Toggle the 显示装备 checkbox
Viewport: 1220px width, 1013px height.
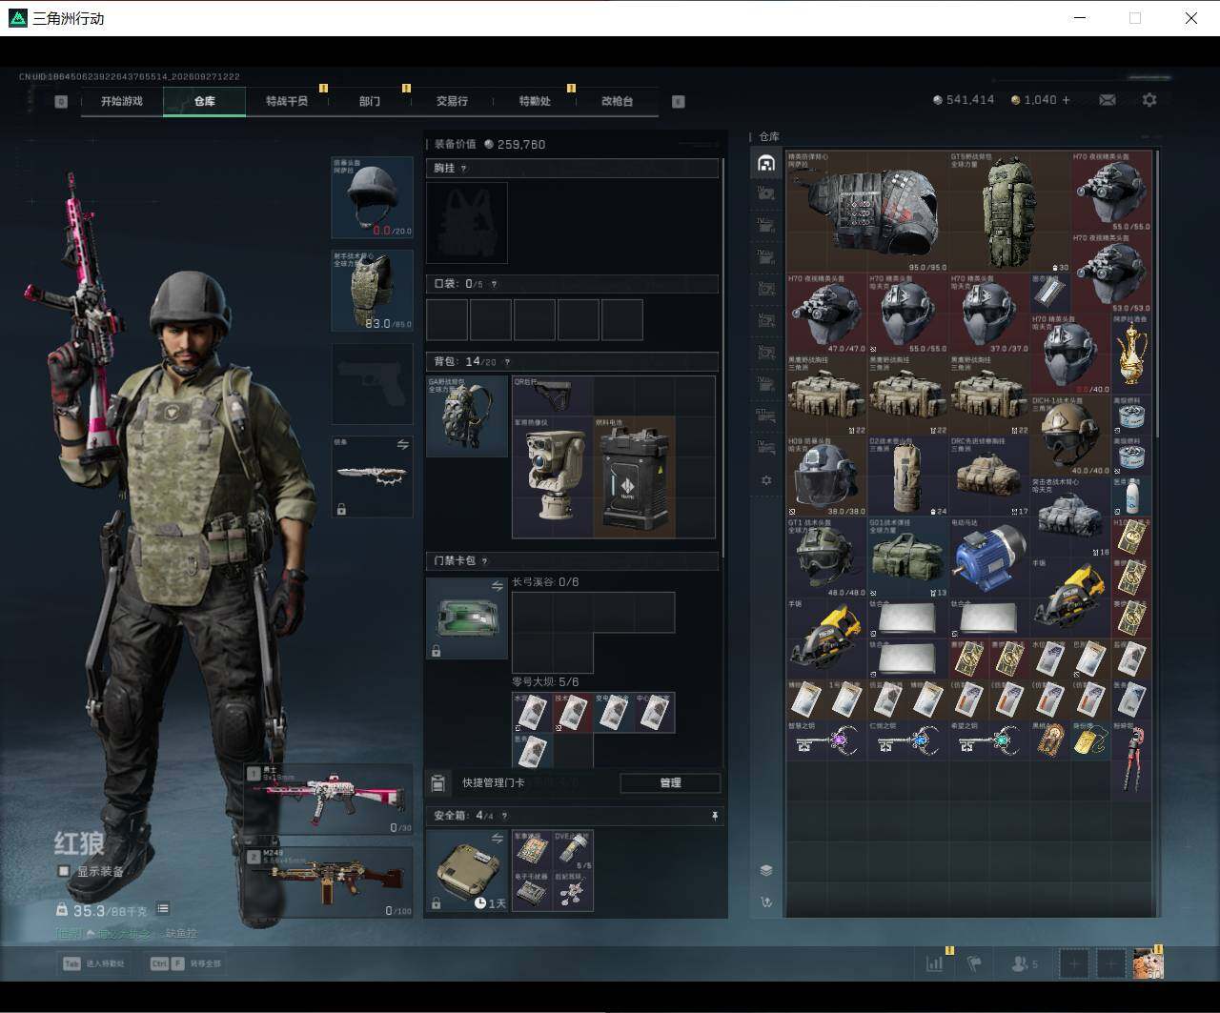[x=64, y=871]
